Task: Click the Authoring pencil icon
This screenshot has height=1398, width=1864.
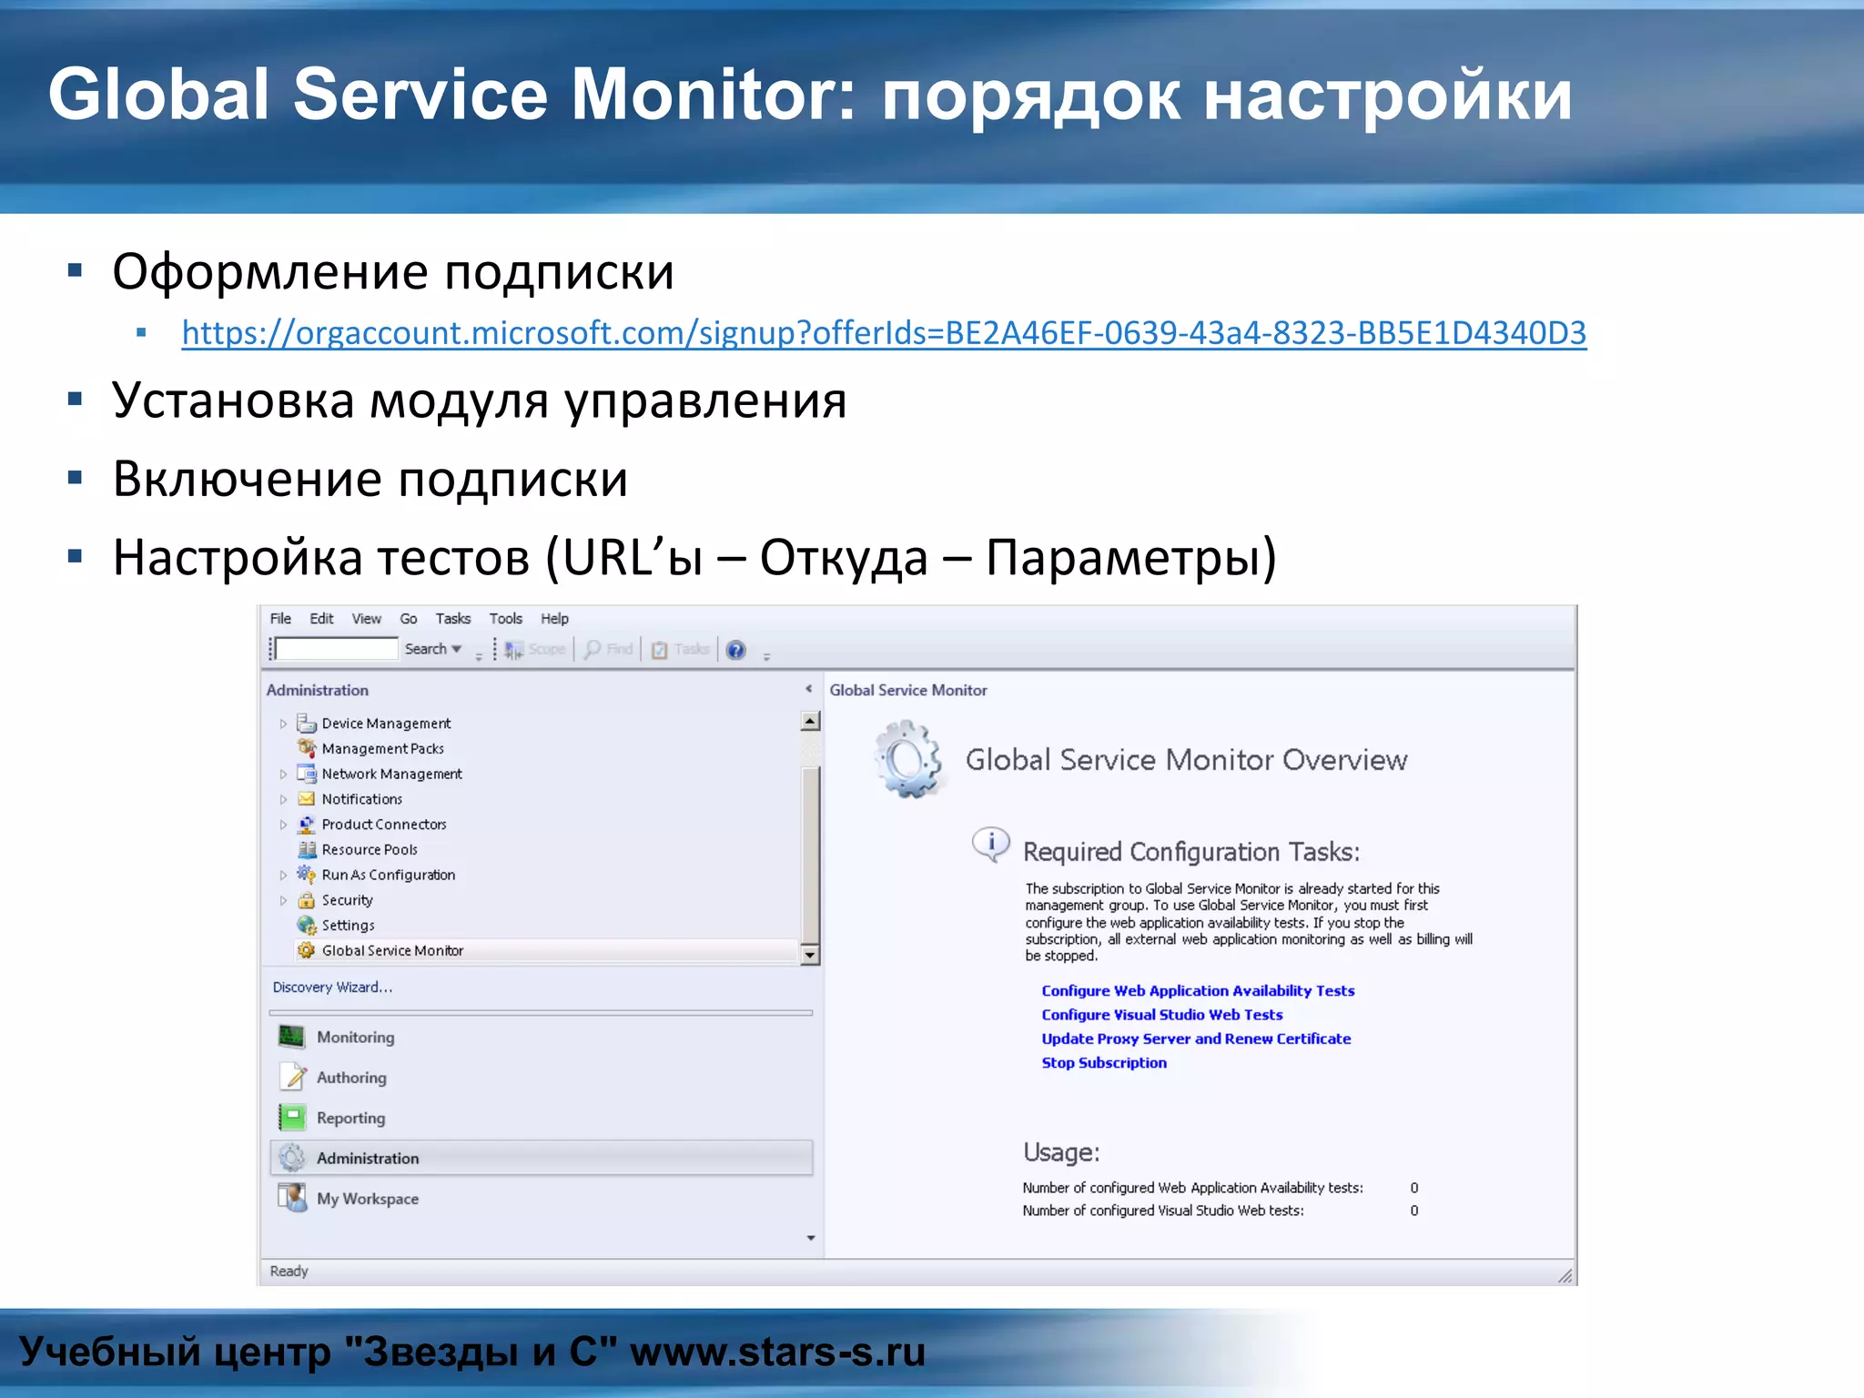Action: click(292, 1077)
